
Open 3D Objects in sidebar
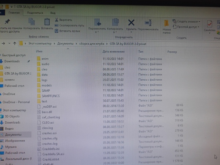point(12,116)
